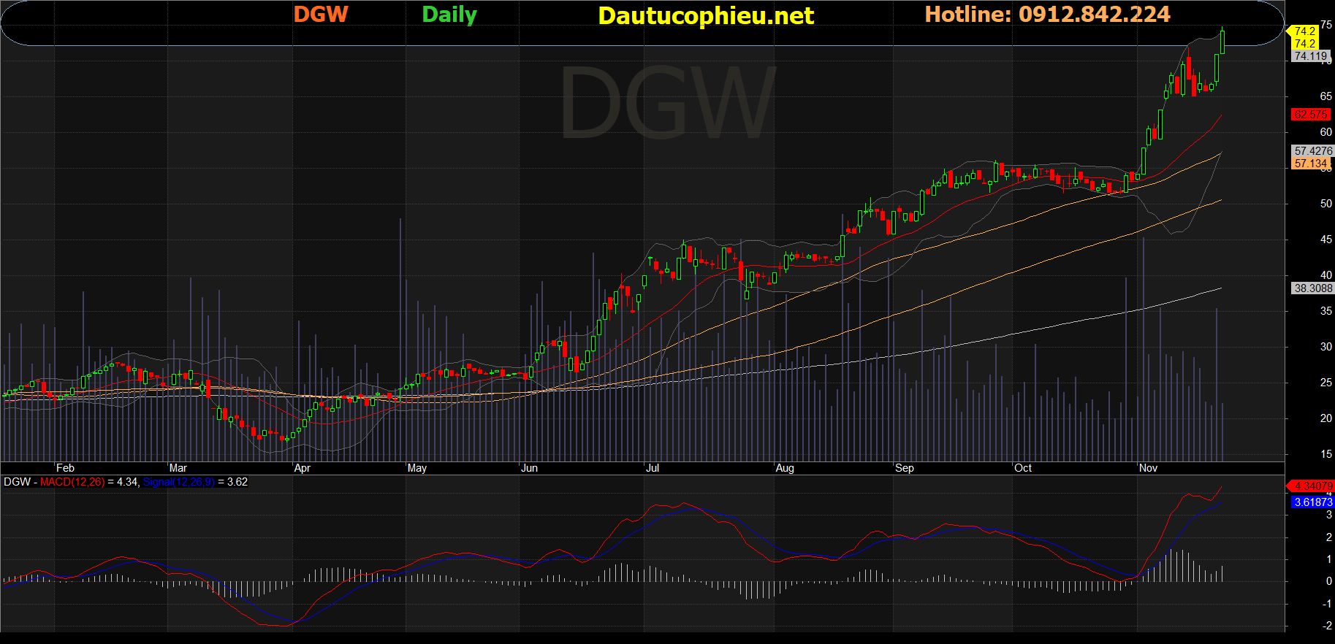1335x644 pixels.
Task: Click the large DGW watermark in chart
Action: click(x=667, y=104)
